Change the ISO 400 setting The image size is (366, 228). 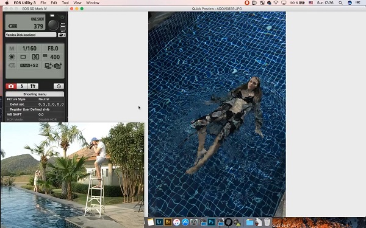pos(52,57)
